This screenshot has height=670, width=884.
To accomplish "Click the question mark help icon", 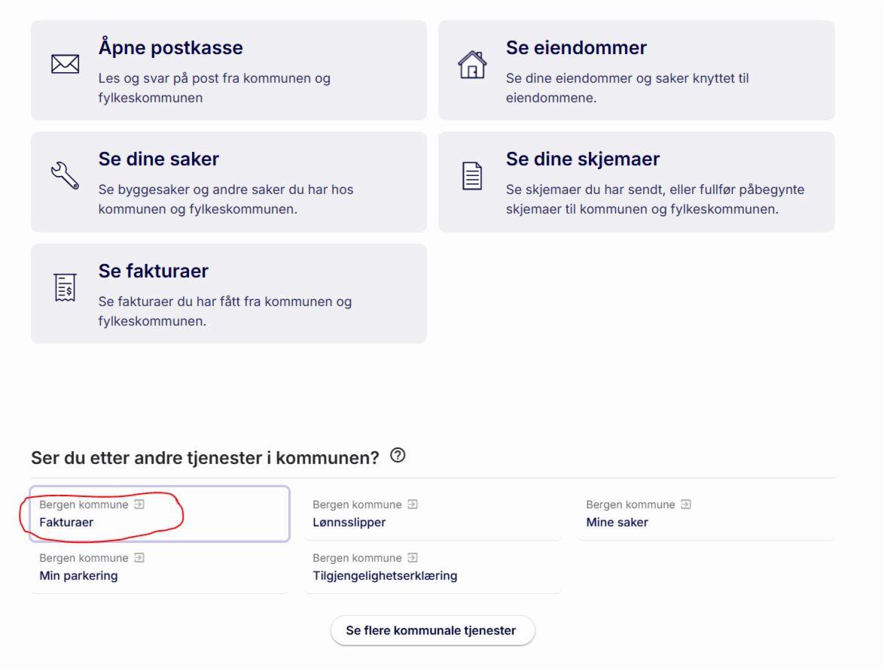I will (x=398, y=455).
